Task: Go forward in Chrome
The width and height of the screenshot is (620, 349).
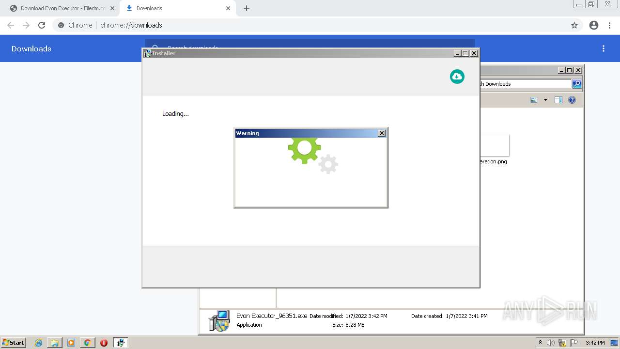Action: tap(26, 25)
